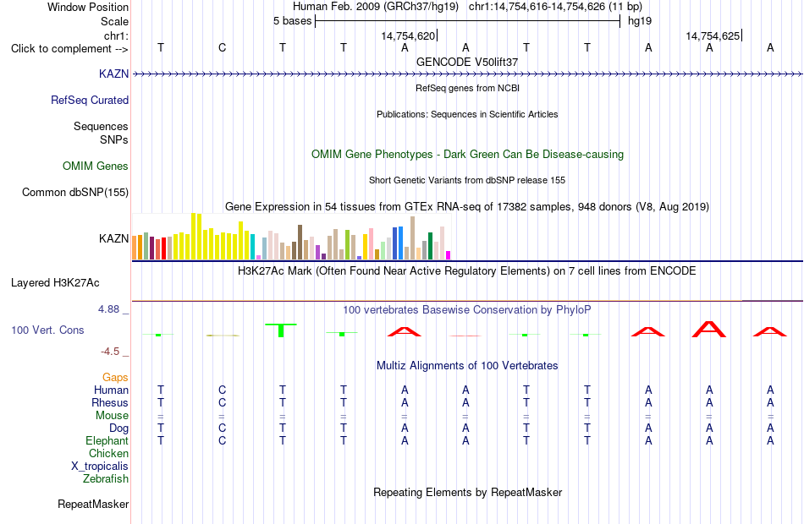The width and height of the screenshot is (804, 524).
Task: Select the Chicken species label
Action: click(x=108, y=453)
